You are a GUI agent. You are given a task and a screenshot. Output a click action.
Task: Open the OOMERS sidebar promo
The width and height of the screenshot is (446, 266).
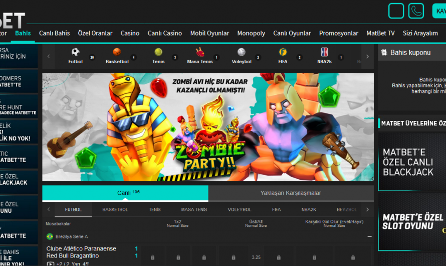[19, 81]
